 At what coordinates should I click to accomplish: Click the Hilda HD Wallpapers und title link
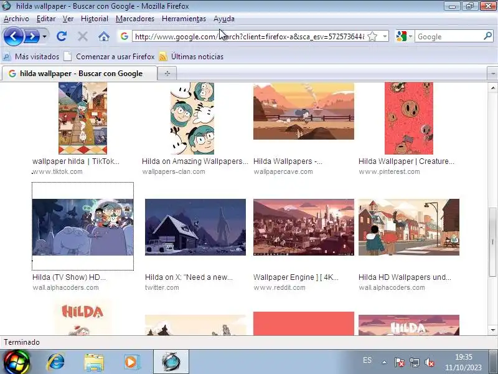coord(405,277)
